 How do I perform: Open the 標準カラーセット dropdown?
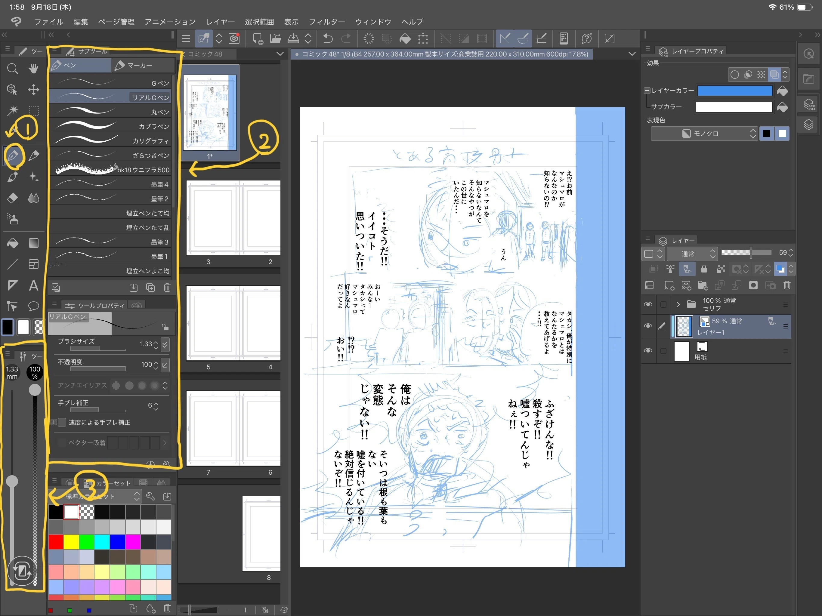point(95,496)
